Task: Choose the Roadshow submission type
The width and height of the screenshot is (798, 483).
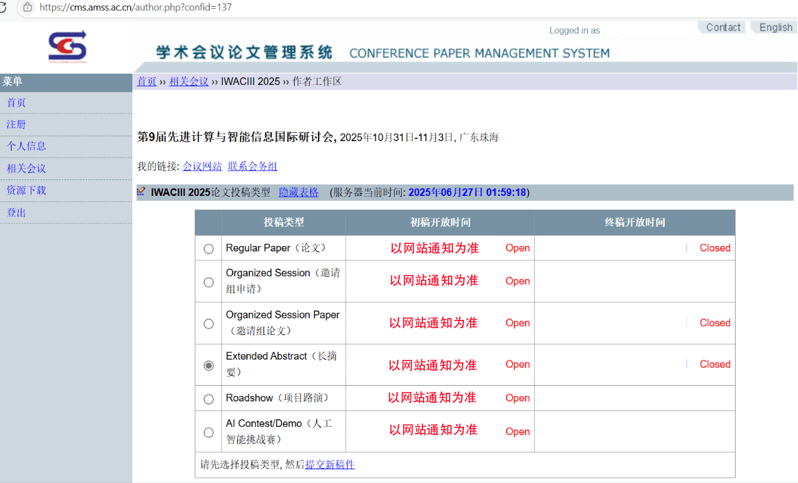Action: pyautogui.click(x=208, y=399)
